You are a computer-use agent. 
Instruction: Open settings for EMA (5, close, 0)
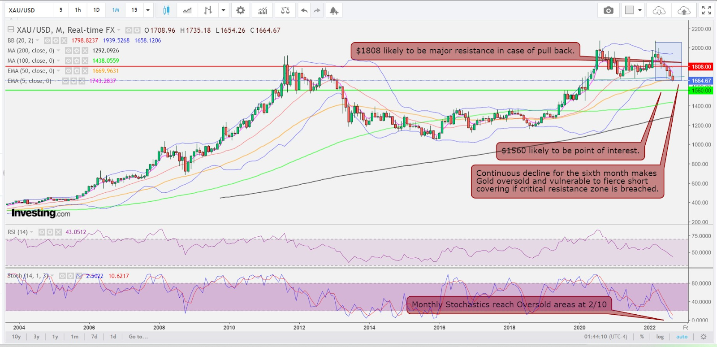click(x=73, y=81)
